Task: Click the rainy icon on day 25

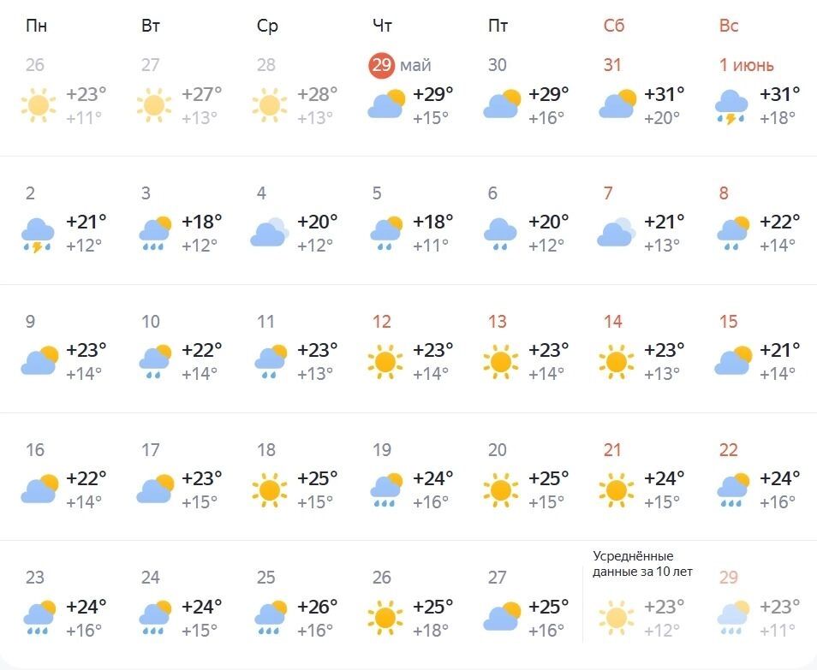Action: click(270, 618)
